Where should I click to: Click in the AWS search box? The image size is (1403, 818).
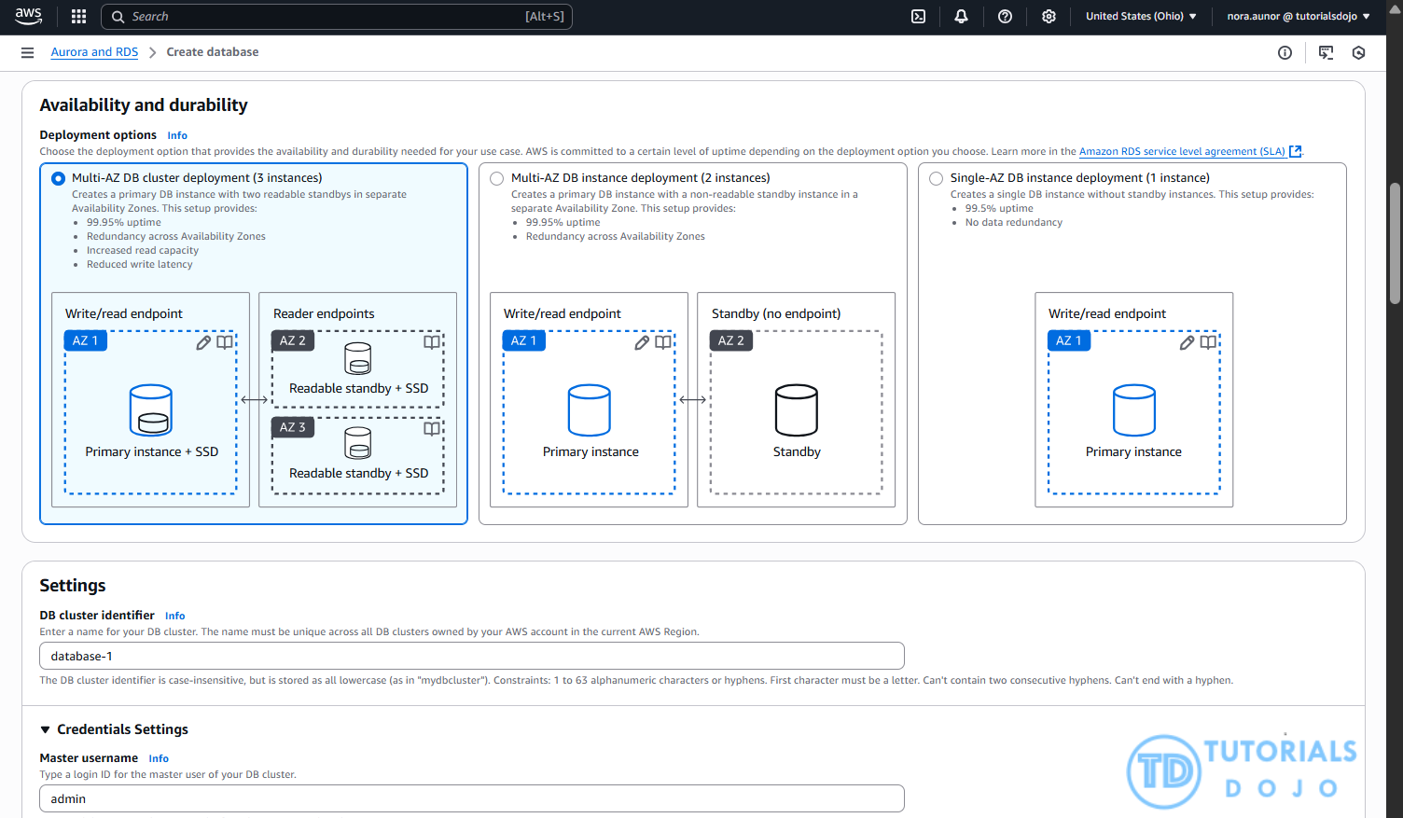[x=336, y=17]
